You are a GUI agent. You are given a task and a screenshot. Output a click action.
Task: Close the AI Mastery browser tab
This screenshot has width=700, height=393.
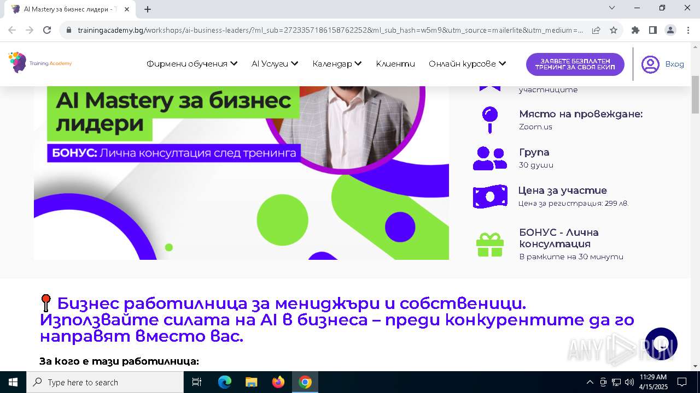tap(127, 9)
